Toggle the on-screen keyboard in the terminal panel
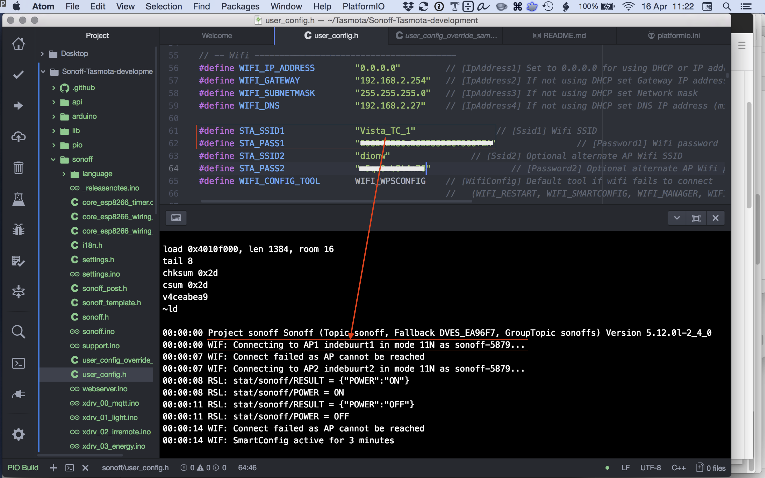Screen dimensions: 765x478 [176, 218]
